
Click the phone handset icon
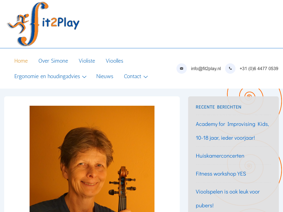230,68
